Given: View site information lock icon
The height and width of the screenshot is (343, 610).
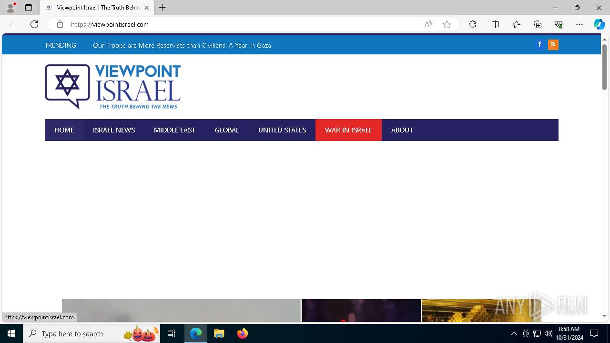Looking at the screenshot, I should point(60,24).
